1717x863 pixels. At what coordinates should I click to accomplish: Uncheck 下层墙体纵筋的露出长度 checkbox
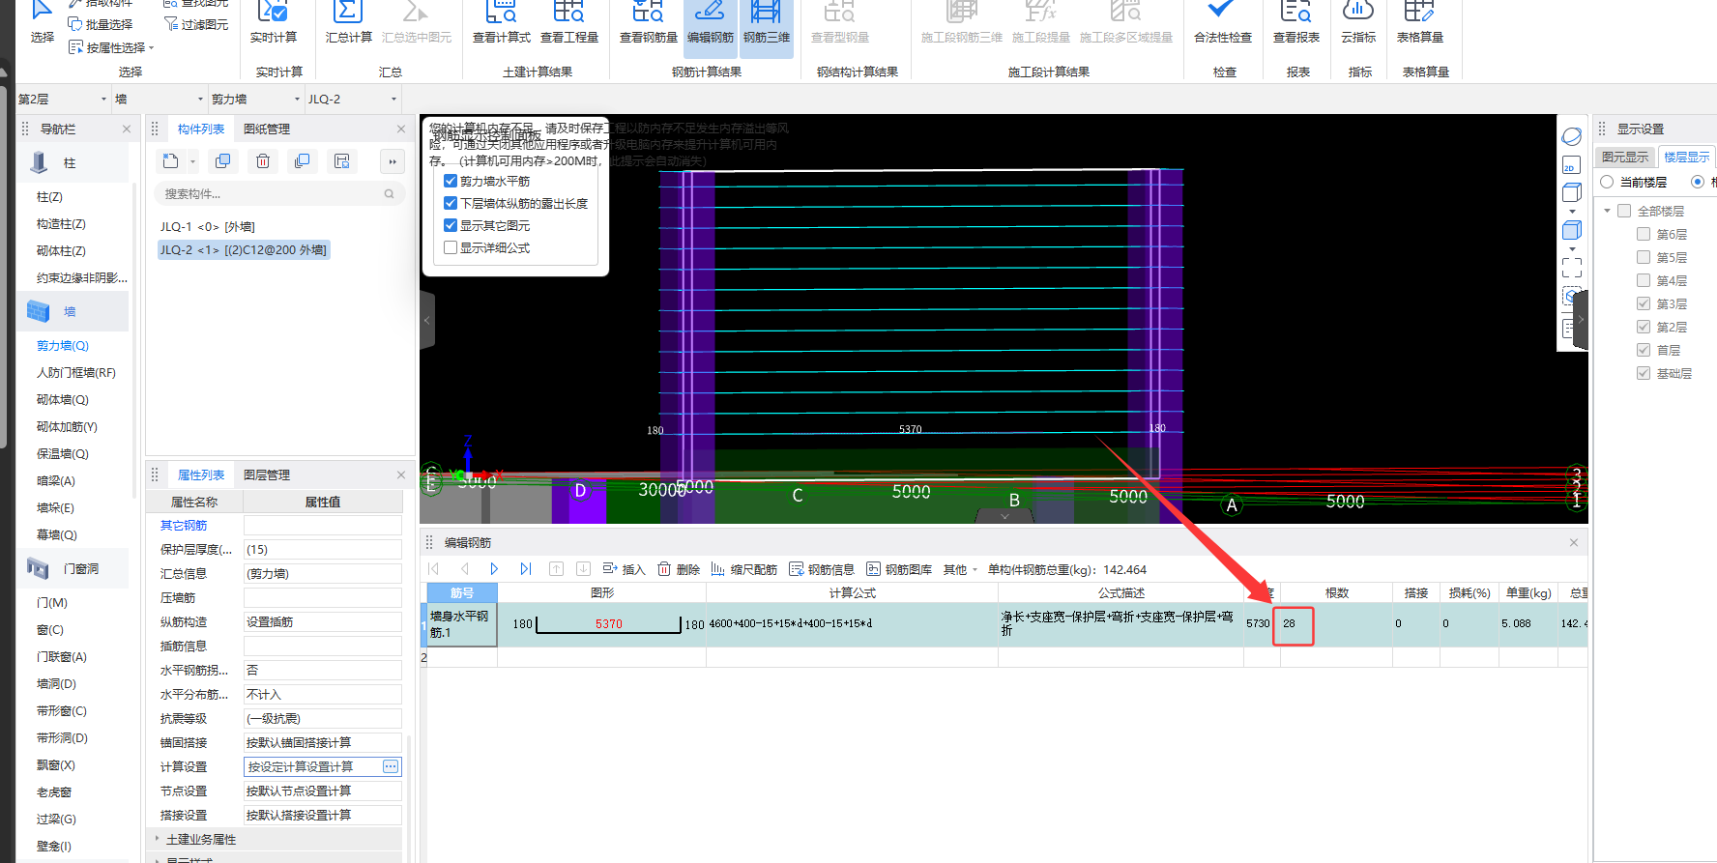point(451,203)
